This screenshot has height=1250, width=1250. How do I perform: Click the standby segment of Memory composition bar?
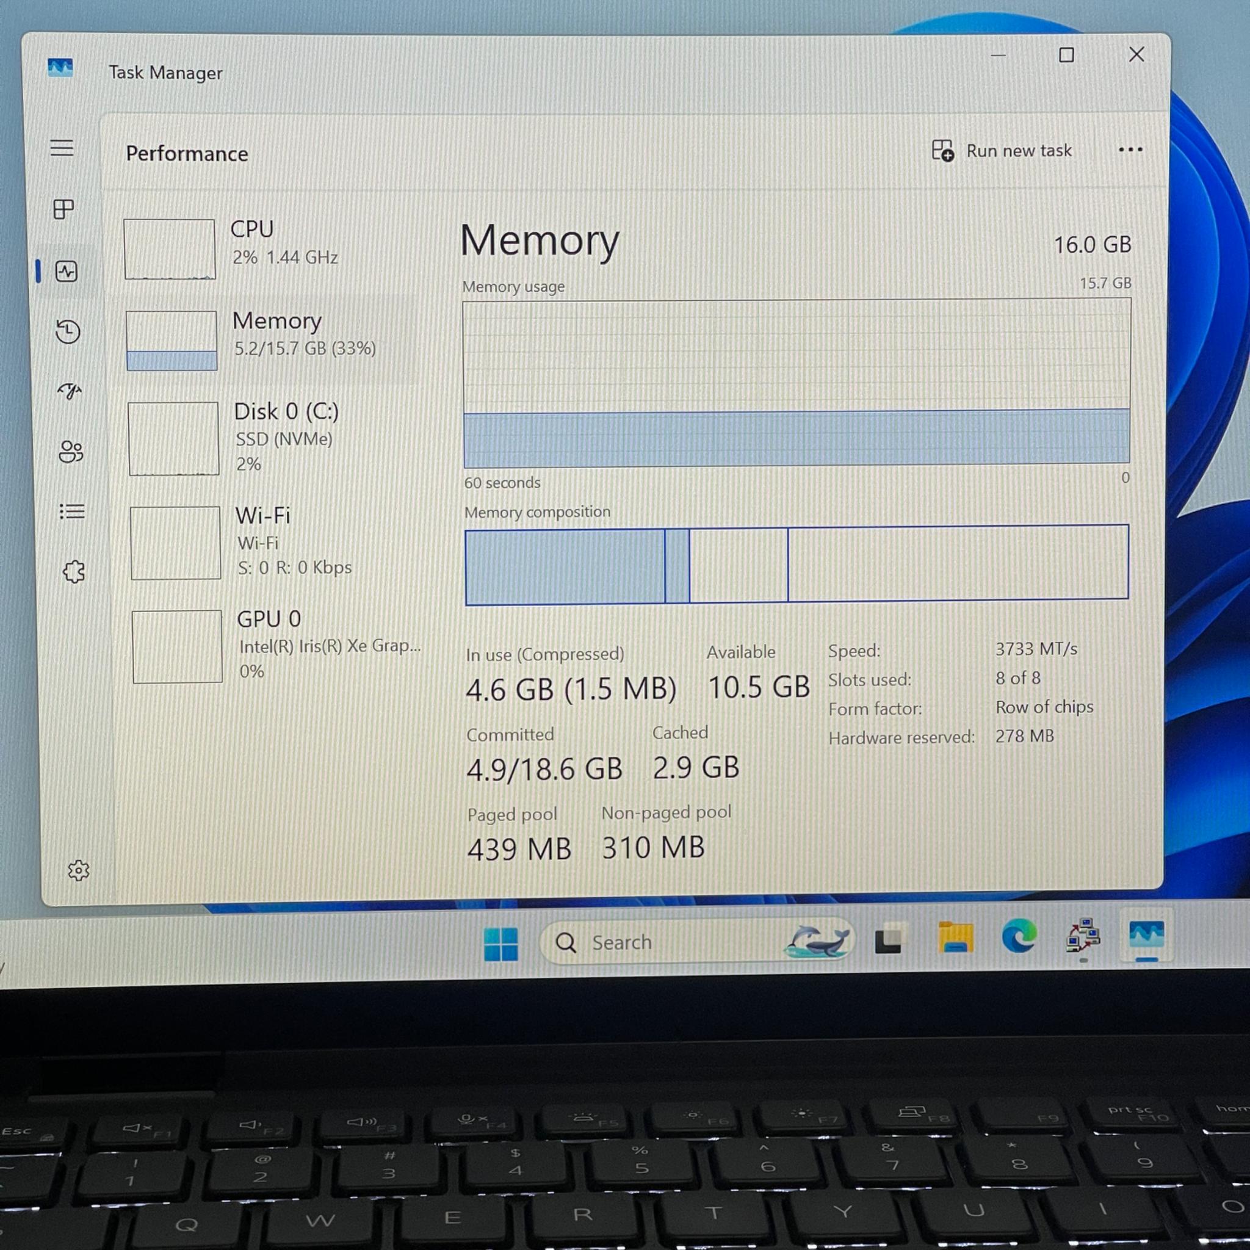(739, 565)
